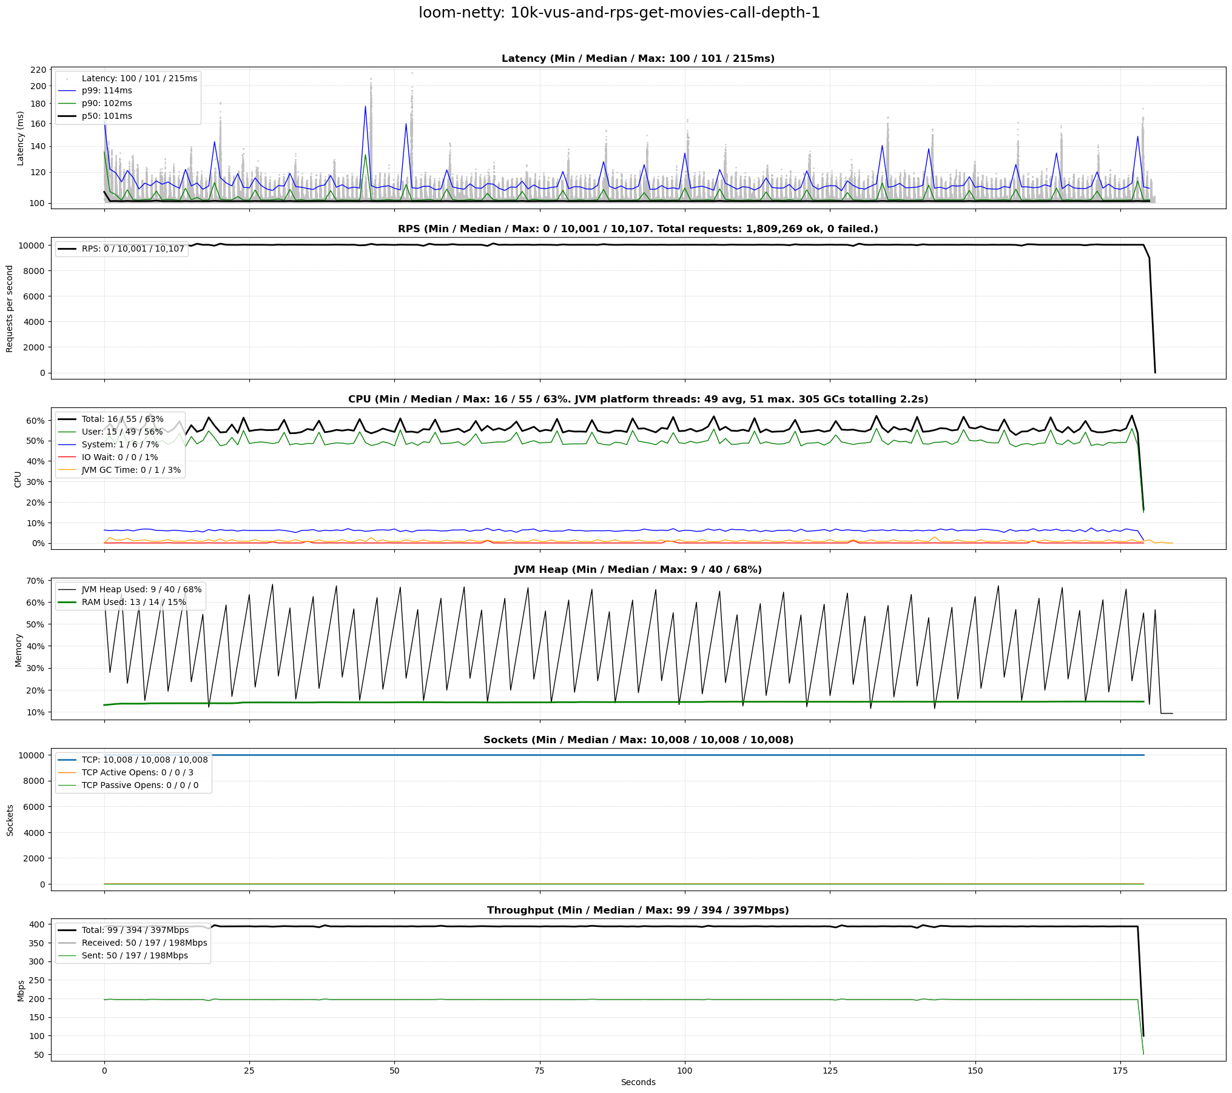Click the RPS chart title text
Viewport: 1232px width, 1093px height.
pos(638,229)
